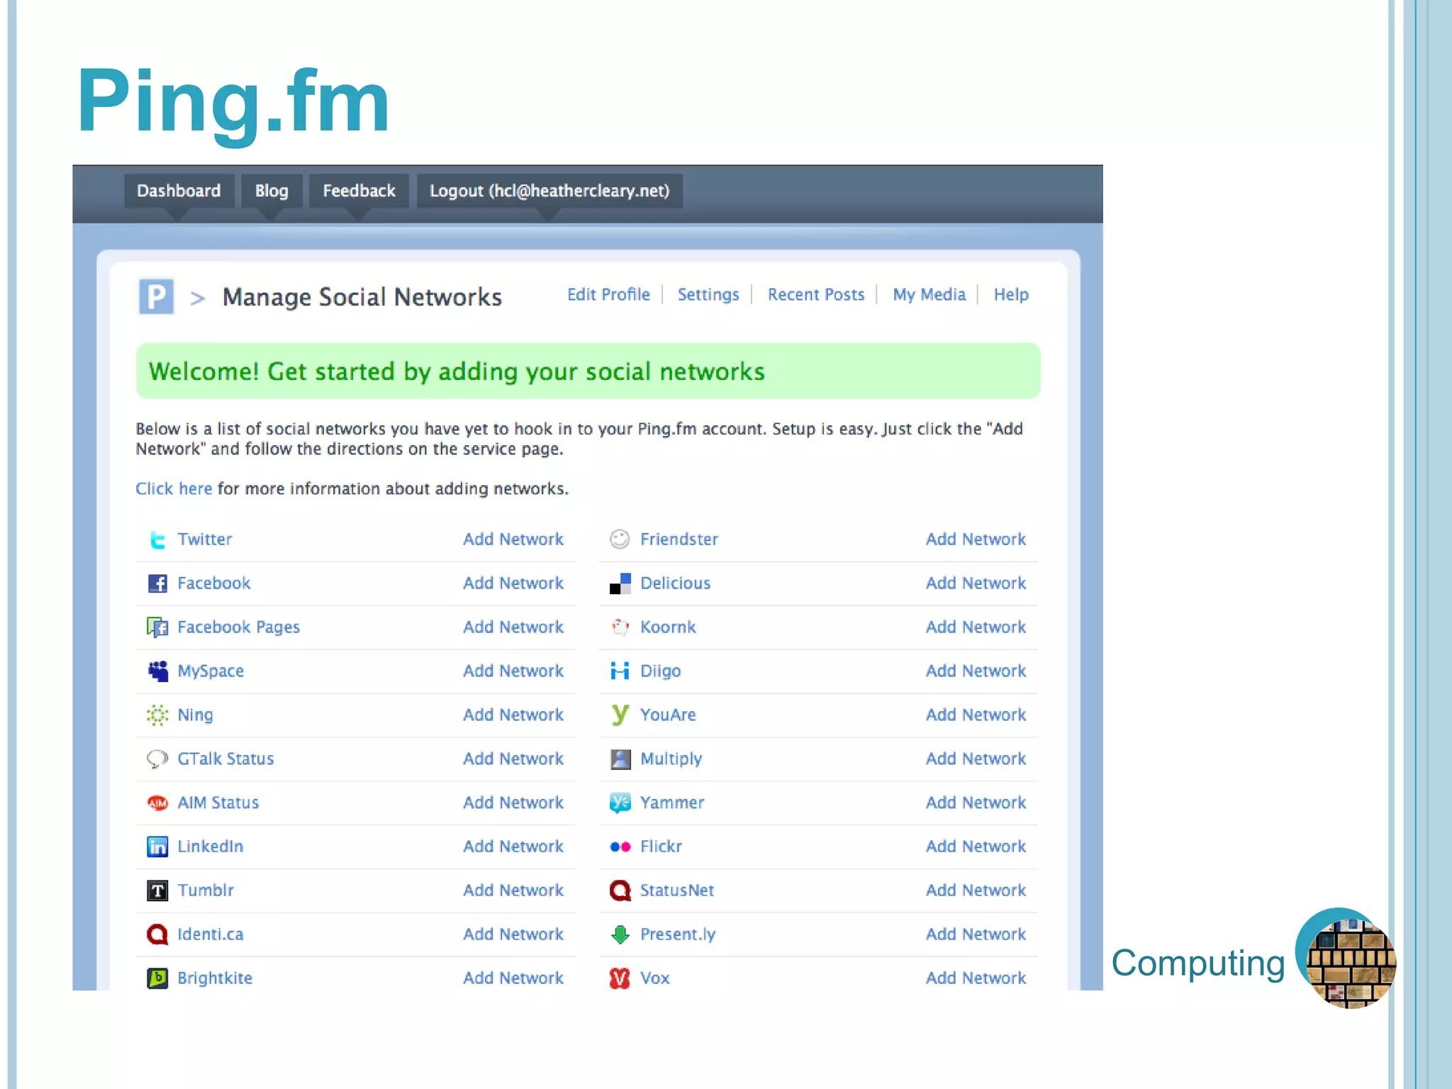1452x1089 pixels.
Task: Click the Twitter bird icon
Action: (157, 540)
